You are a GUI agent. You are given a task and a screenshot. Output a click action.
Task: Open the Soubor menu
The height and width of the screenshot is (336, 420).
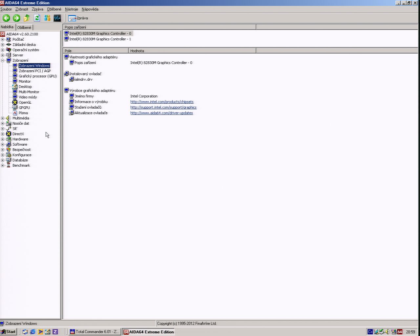[x=6, y=9]
